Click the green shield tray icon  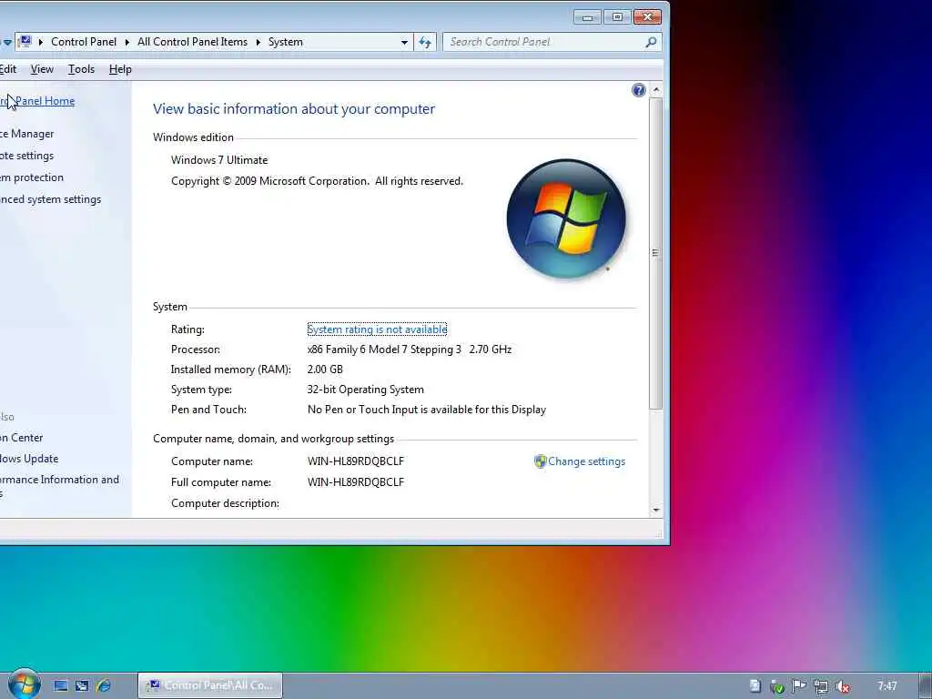(x=777, y=686)
